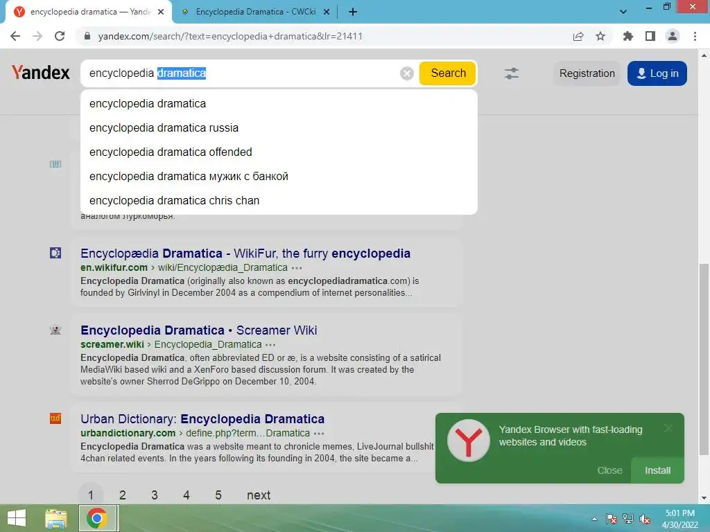
Task: Close the Encyclopedia Dramatica - CWCki tab
Action: click(327, 12)
